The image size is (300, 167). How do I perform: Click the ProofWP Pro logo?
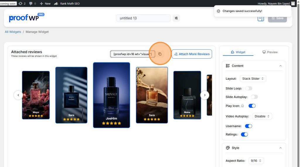click(x=27, y=18)
